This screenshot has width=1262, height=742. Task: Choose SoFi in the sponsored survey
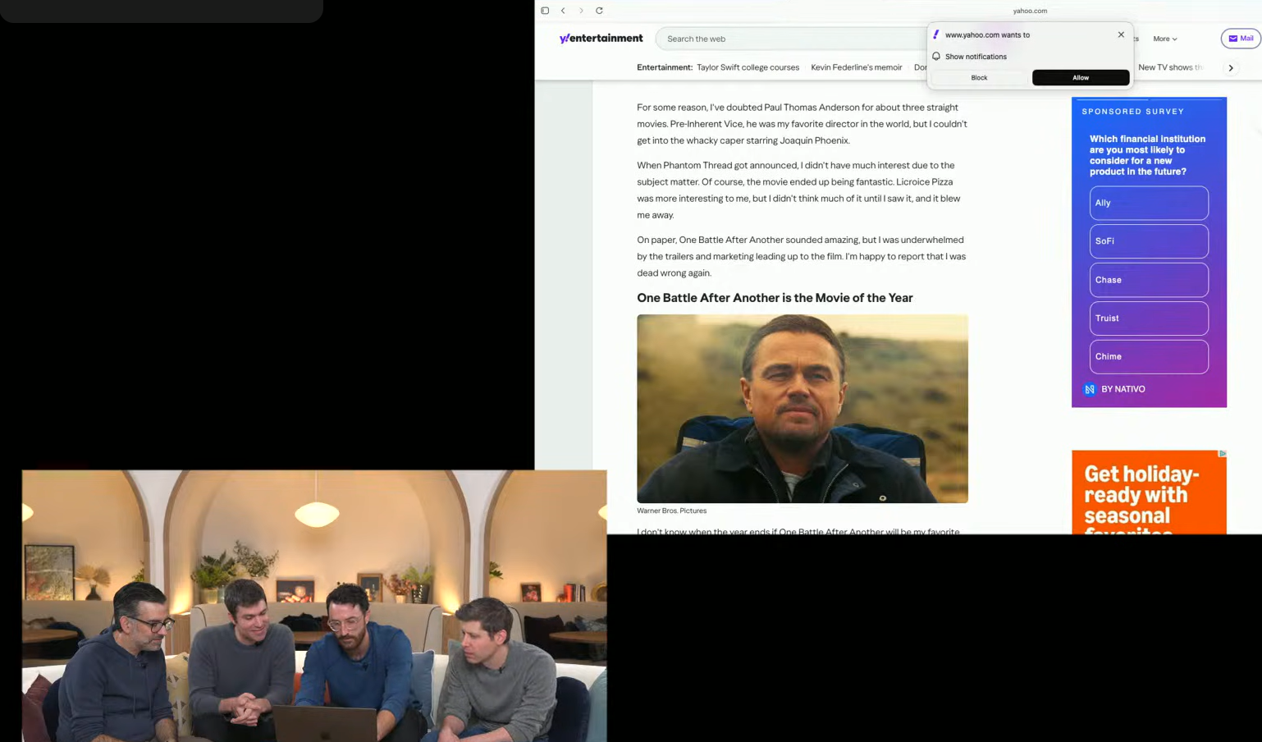(1148, 241)
